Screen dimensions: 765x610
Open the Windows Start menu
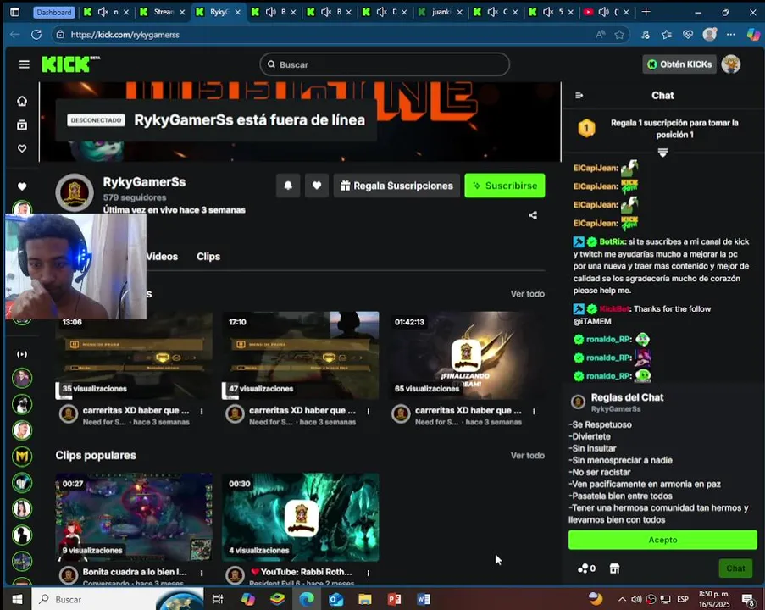[17, 599]
